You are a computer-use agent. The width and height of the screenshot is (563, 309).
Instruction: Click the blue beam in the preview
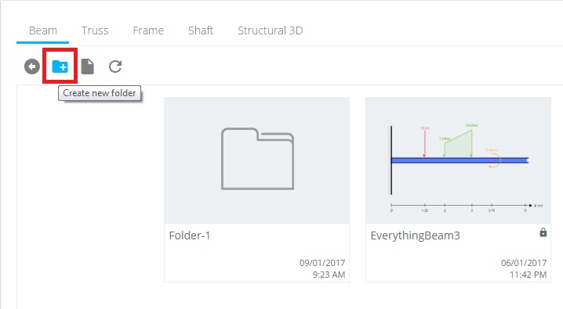(x=459, y=160)
